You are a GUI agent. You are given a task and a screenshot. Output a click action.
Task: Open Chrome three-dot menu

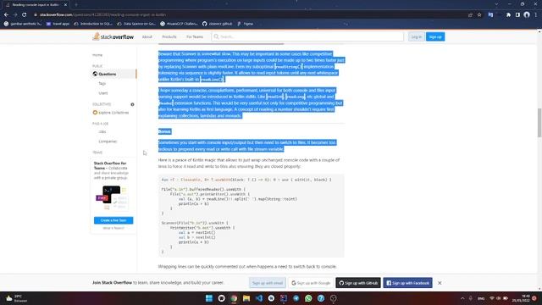(536, 15)
